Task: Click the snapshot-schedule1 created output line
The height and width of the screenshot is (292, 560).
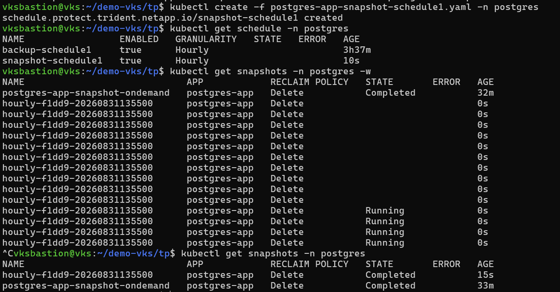Action: [172, 18]
